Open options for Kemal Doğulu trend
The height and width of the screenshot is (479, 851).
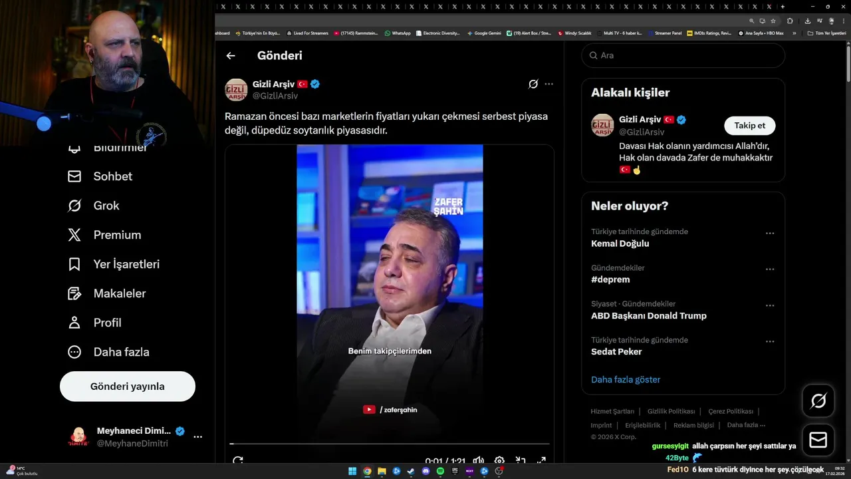(770, 234)
